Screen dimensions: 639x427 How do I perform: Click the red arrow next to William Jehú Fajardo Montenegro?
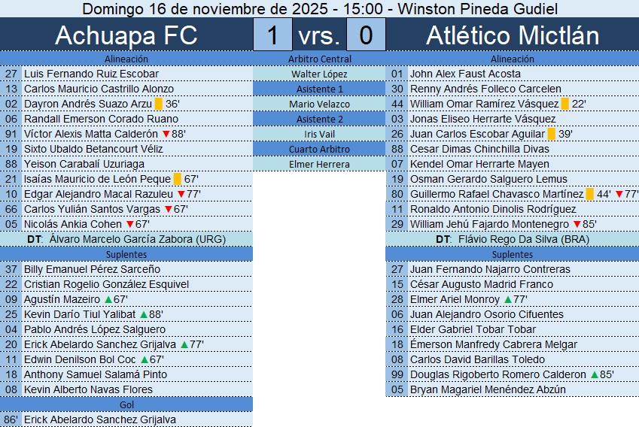point(577,224)
